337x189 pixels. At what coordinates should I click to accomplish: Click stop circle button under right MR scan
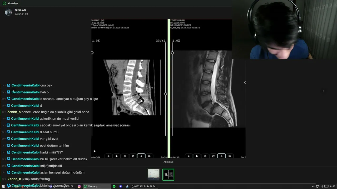pyautogui.click(x=205, y=156)
